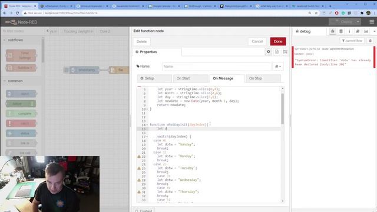Toggle the node Enabled button at bottom
The height and width of the screenshot is (212, 377).
coord(144,210)
